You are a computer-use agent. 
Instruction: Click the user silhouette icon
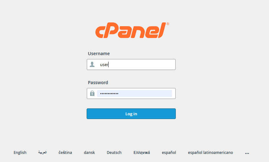click(x=92, y=64)
